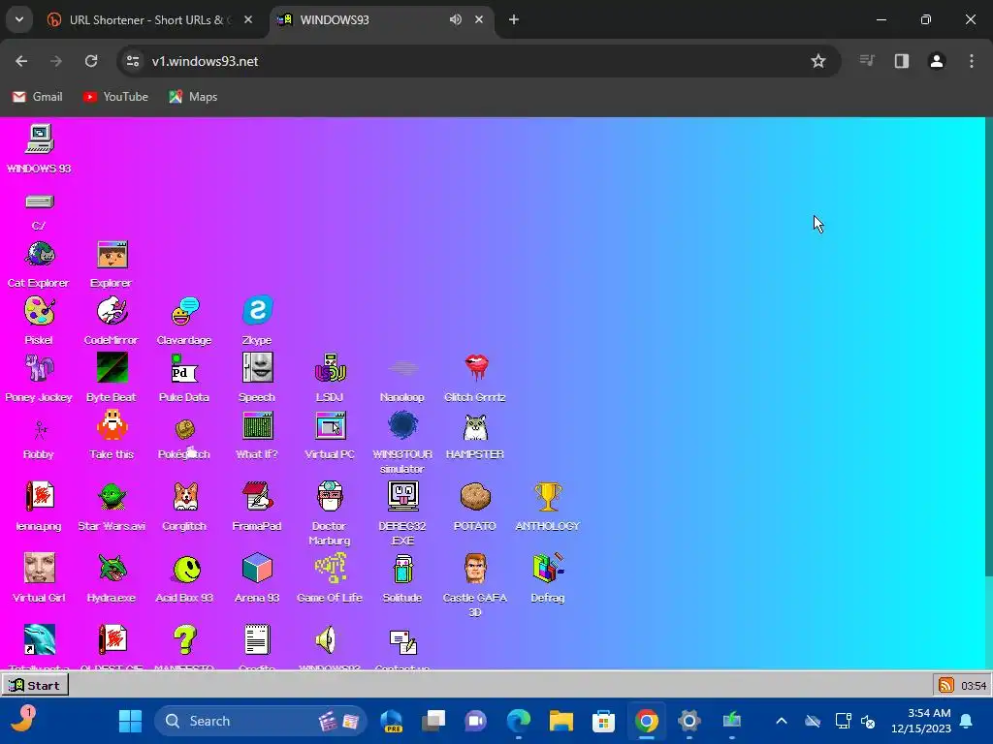
Task: Open Chrome three-dot menu
Action: (x=972, y=61)
